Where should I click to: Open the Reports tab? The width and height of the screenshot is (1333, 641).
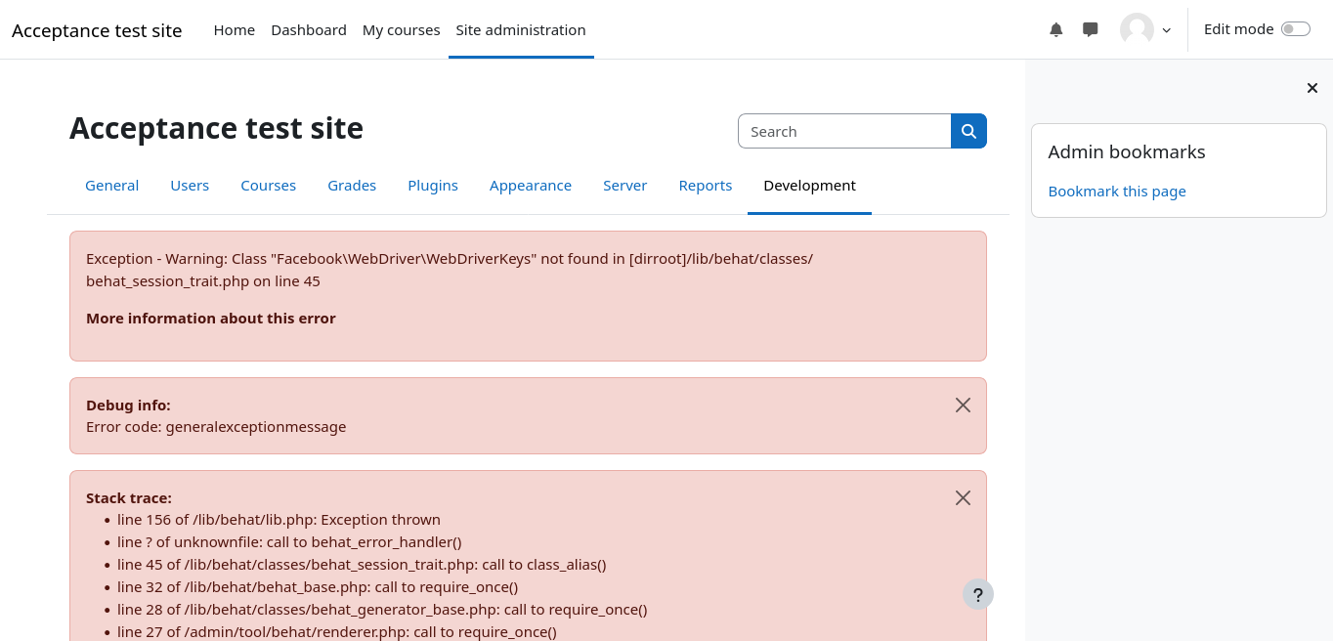(705, 186)
